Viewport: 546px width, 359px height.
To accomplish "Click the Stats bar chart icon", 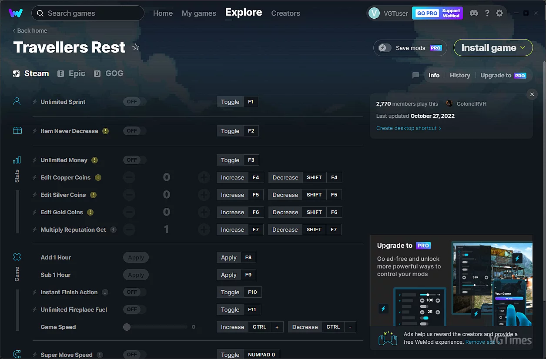I will tap(17, 160).
